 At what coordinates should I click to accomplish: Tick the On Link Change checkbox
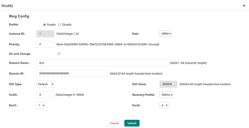59,54
